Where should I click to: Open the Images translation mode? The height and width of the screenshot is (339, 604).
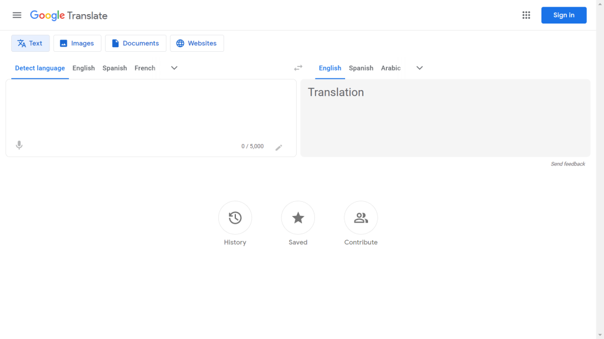point(77,43)
